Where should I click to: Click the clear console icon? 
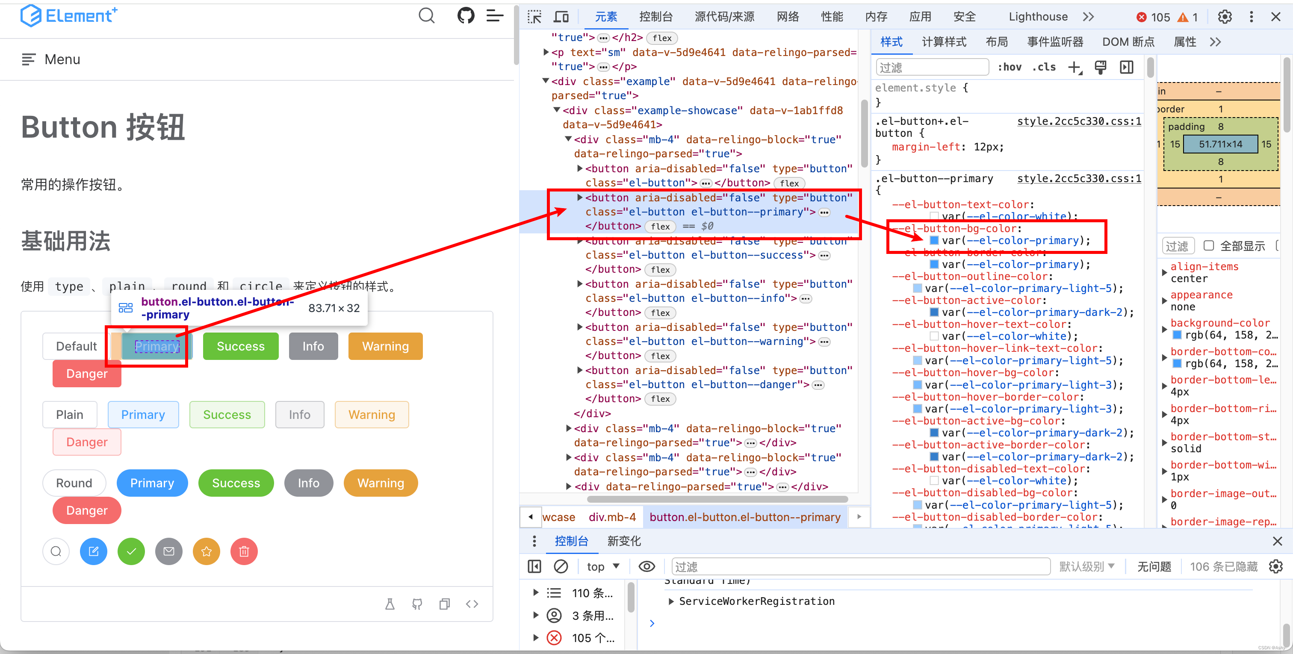pyautogui.click(x=560, y=567)
